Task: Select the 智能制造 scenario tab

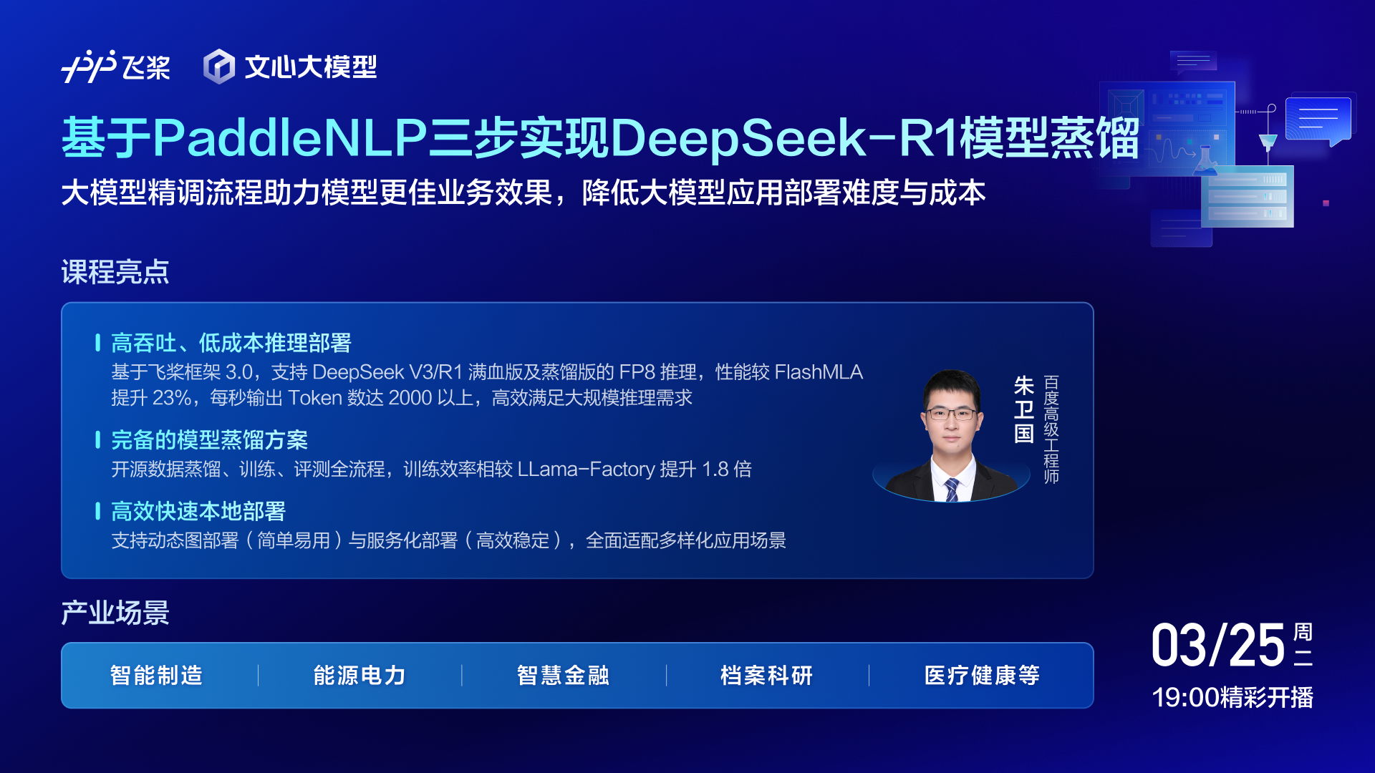Action: coord(157,675)
